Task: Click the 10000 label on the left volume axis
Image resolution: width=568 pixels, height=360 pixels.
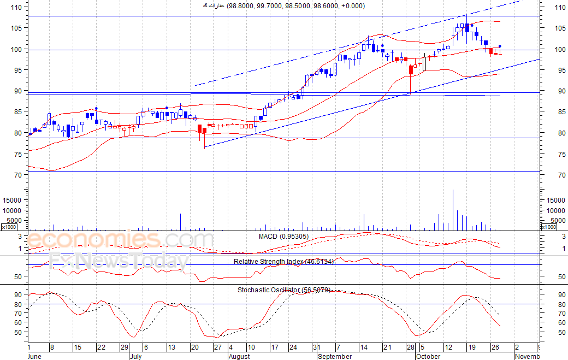Action: (12, 210)
